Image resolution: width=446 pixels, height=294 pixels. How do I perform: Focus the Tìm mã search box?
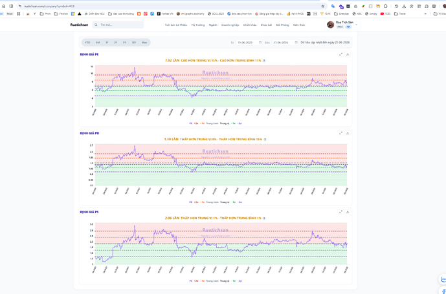118,25
